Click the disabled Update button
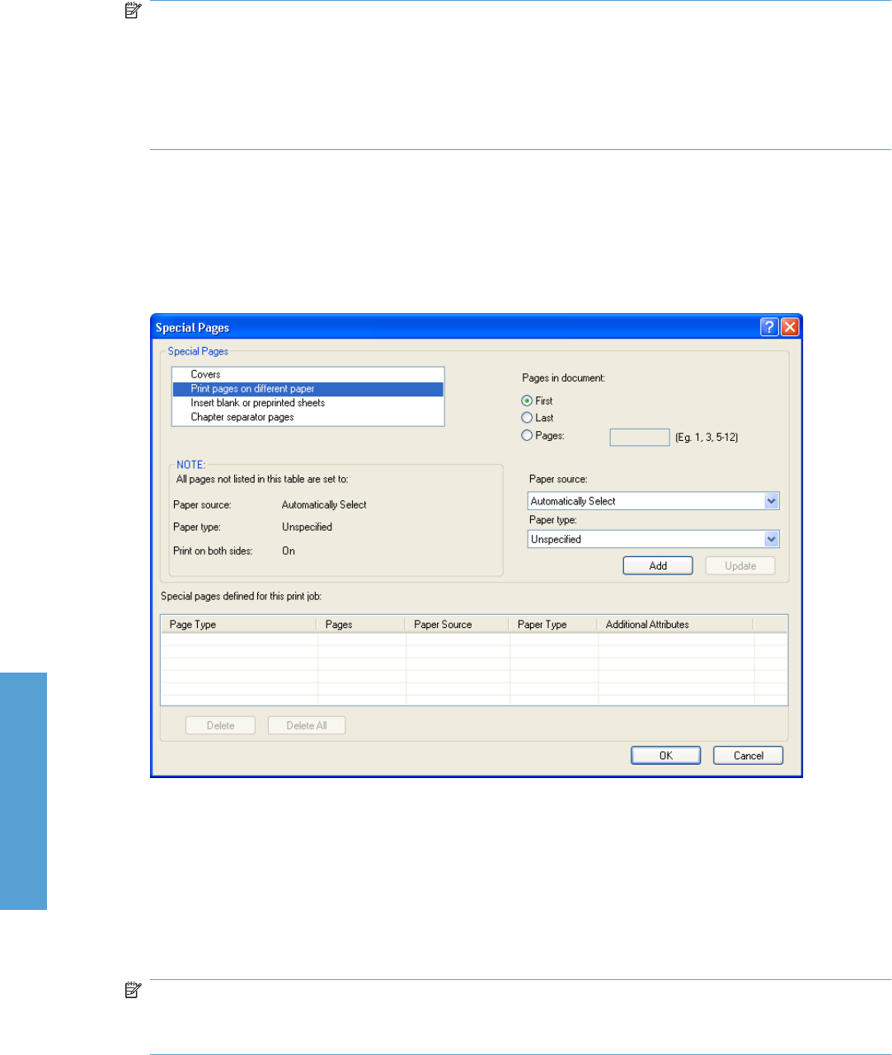The width and height of the screenshot is (892, 1055). [x=740, y=565]
